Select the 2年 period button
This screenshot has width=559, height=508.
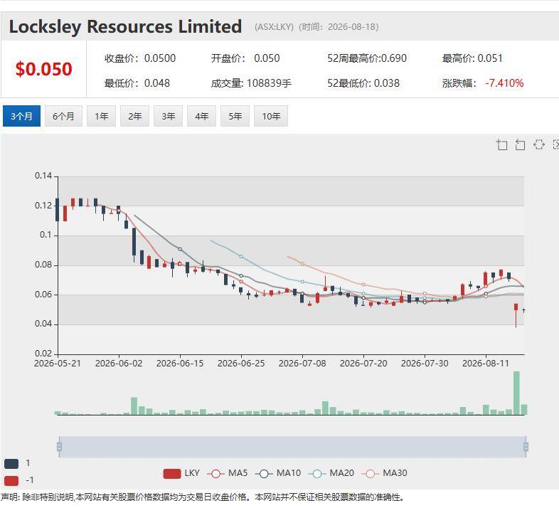tap(134, 116)
